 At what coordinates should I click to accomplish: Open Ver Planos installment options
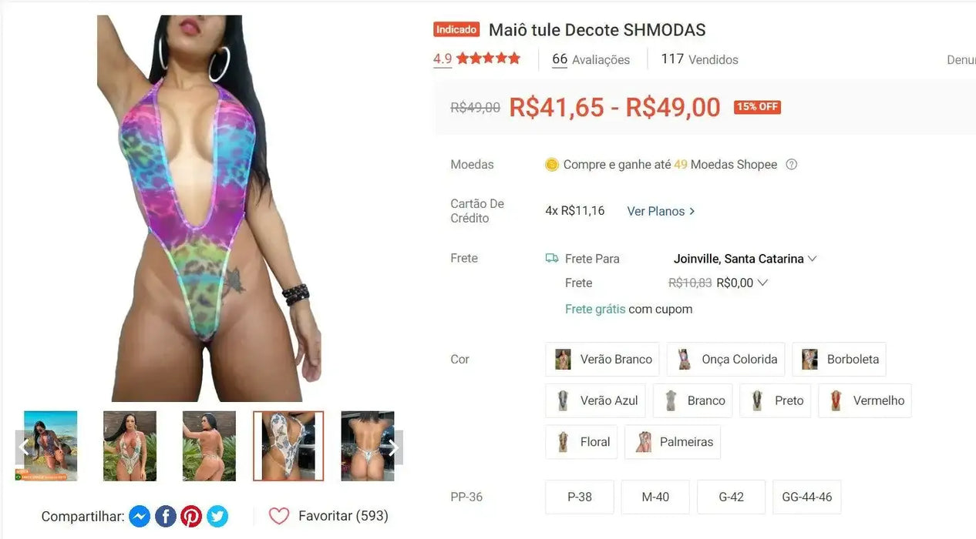(661, 211)
